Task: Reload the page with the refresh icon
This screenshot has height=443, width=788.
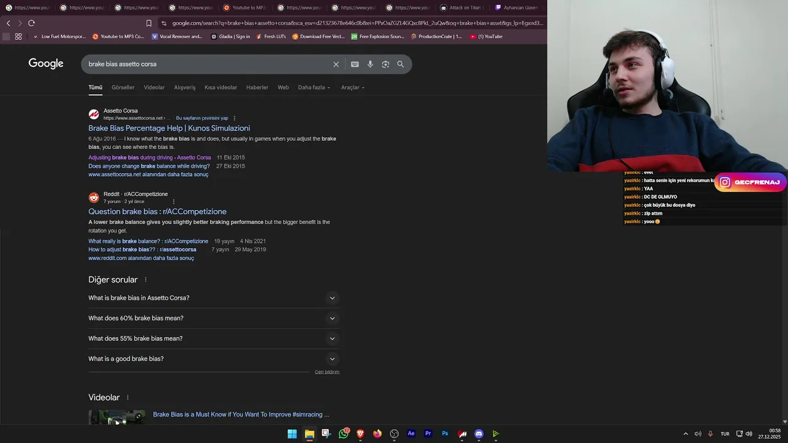Action: pyautogui.click(x=31, y=23)
